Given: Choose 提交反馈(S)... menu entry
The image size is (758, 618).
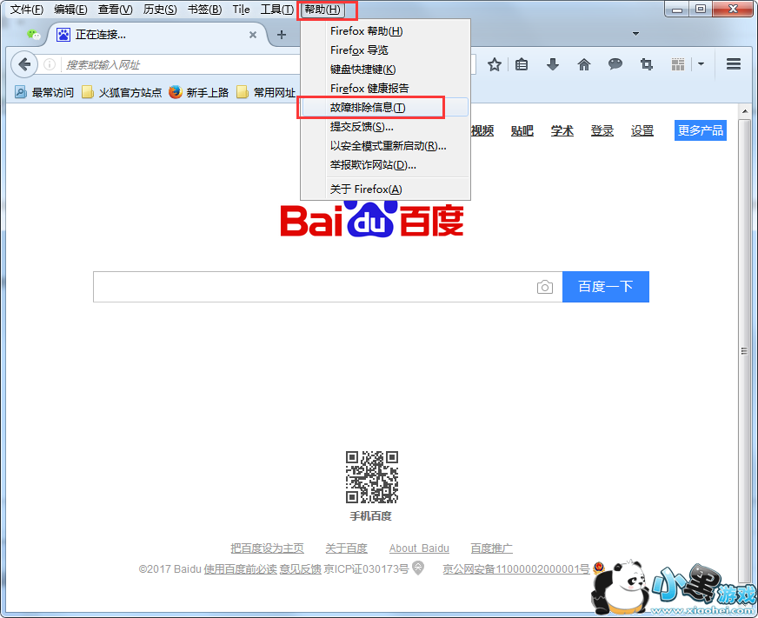Looking at the screenshot, I should pyautogui.click(x=385, y=127).
